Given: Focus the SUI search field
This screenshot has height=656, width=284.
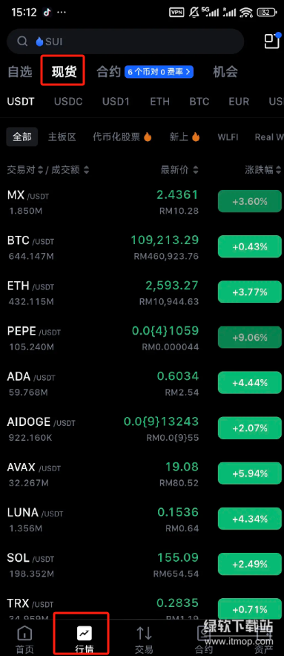Looking at the screenshot, I should coord(125,41).
